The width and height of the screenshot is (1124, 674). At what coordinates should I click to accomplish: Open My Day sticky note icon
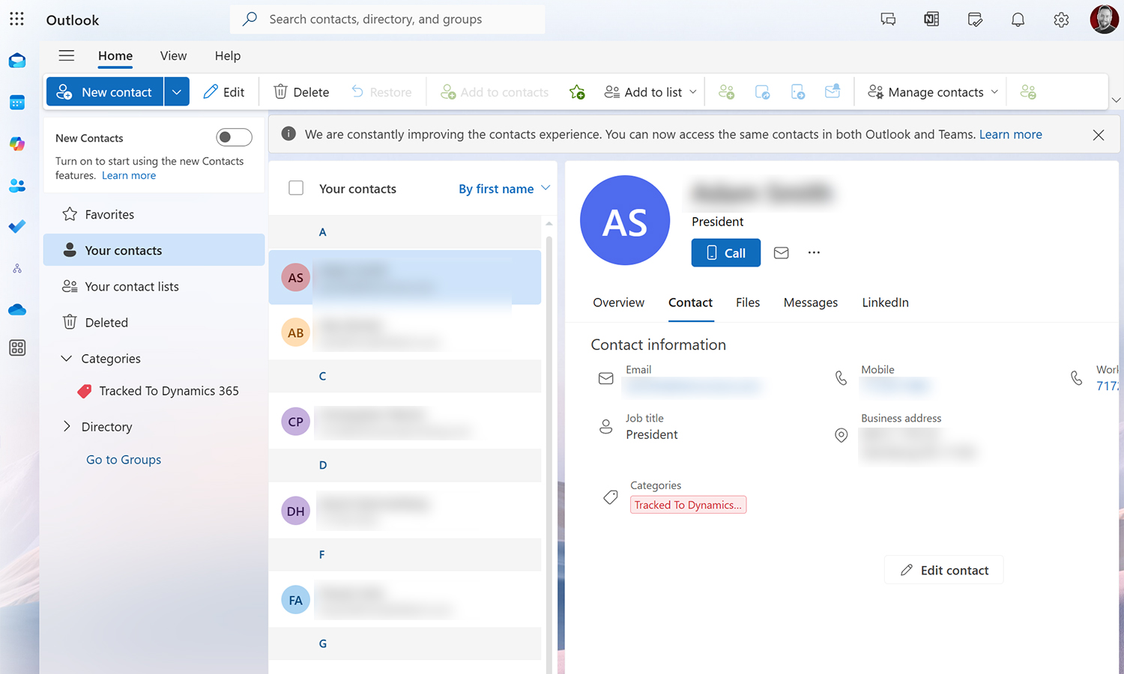coord(975,19)
